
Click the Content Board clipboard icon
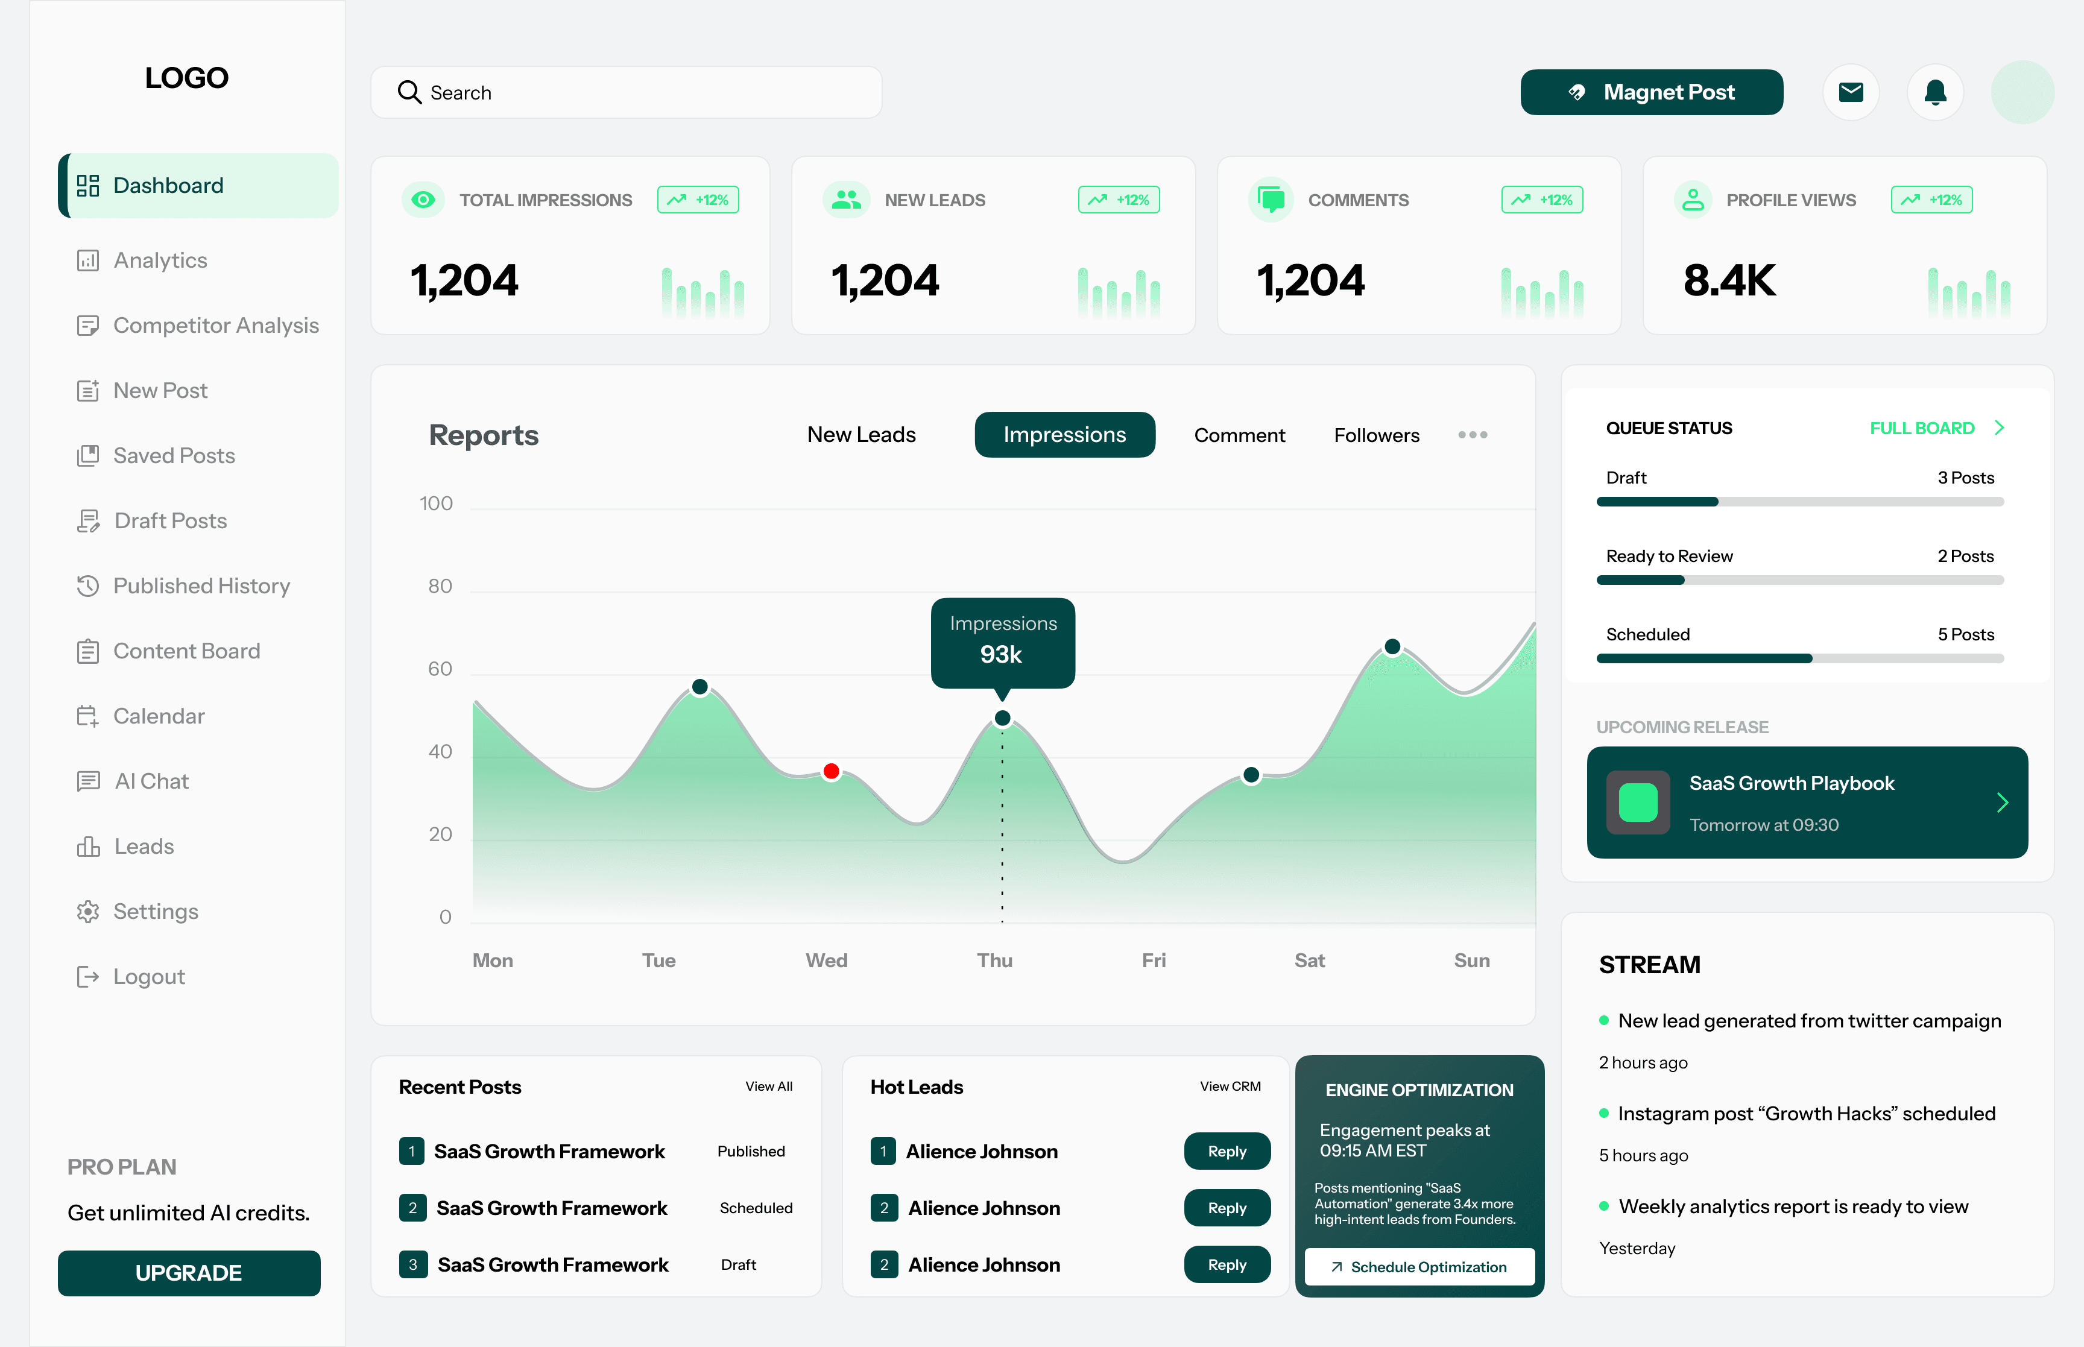click(87, 651)
